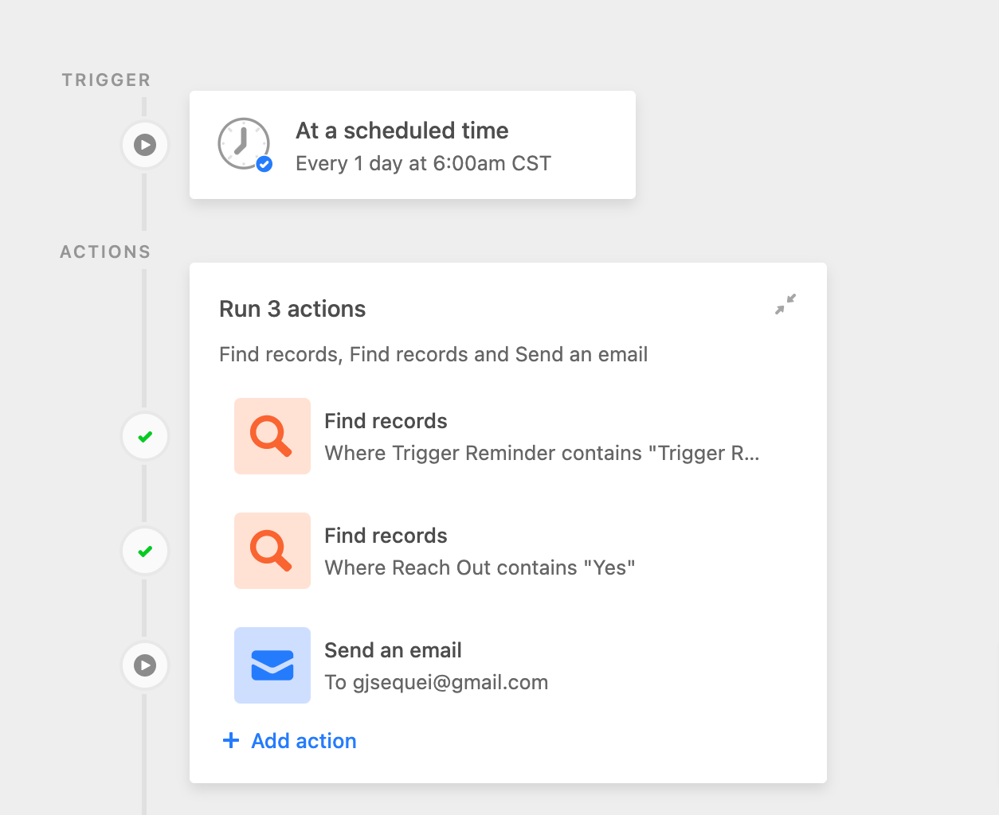Screen dimensions: 999x815
Task: Click green checkmark beside Reach Out find records
Action: click(144, 551)
